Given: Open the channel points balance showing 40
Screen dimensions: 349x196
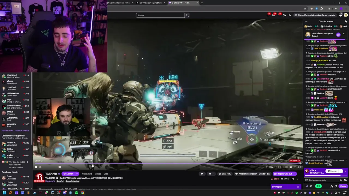Looking at the screenshot, I should click(309, 186).
